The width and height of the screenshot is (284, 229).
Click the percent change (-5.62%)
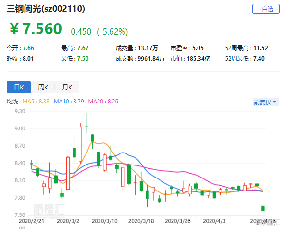112,32
